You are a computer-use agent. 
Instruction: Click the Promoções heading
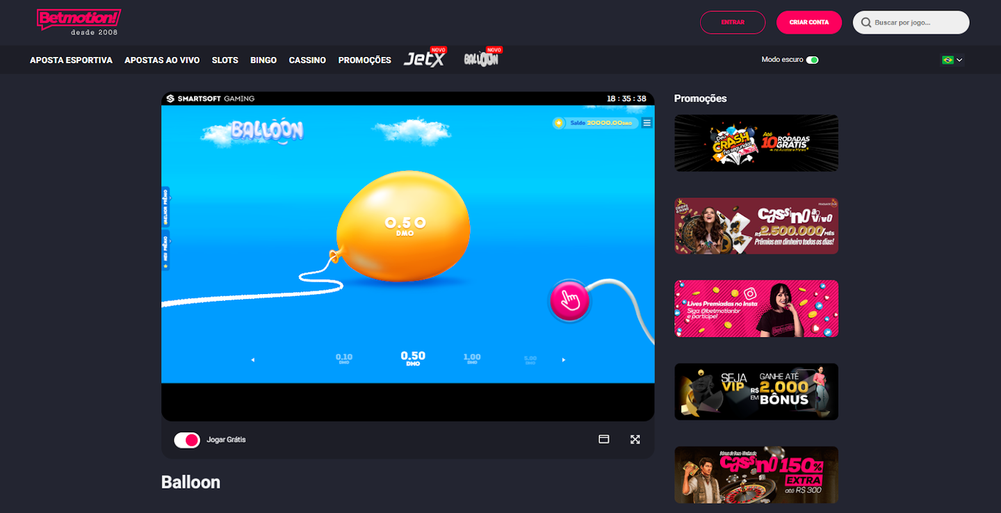[700, 99]
